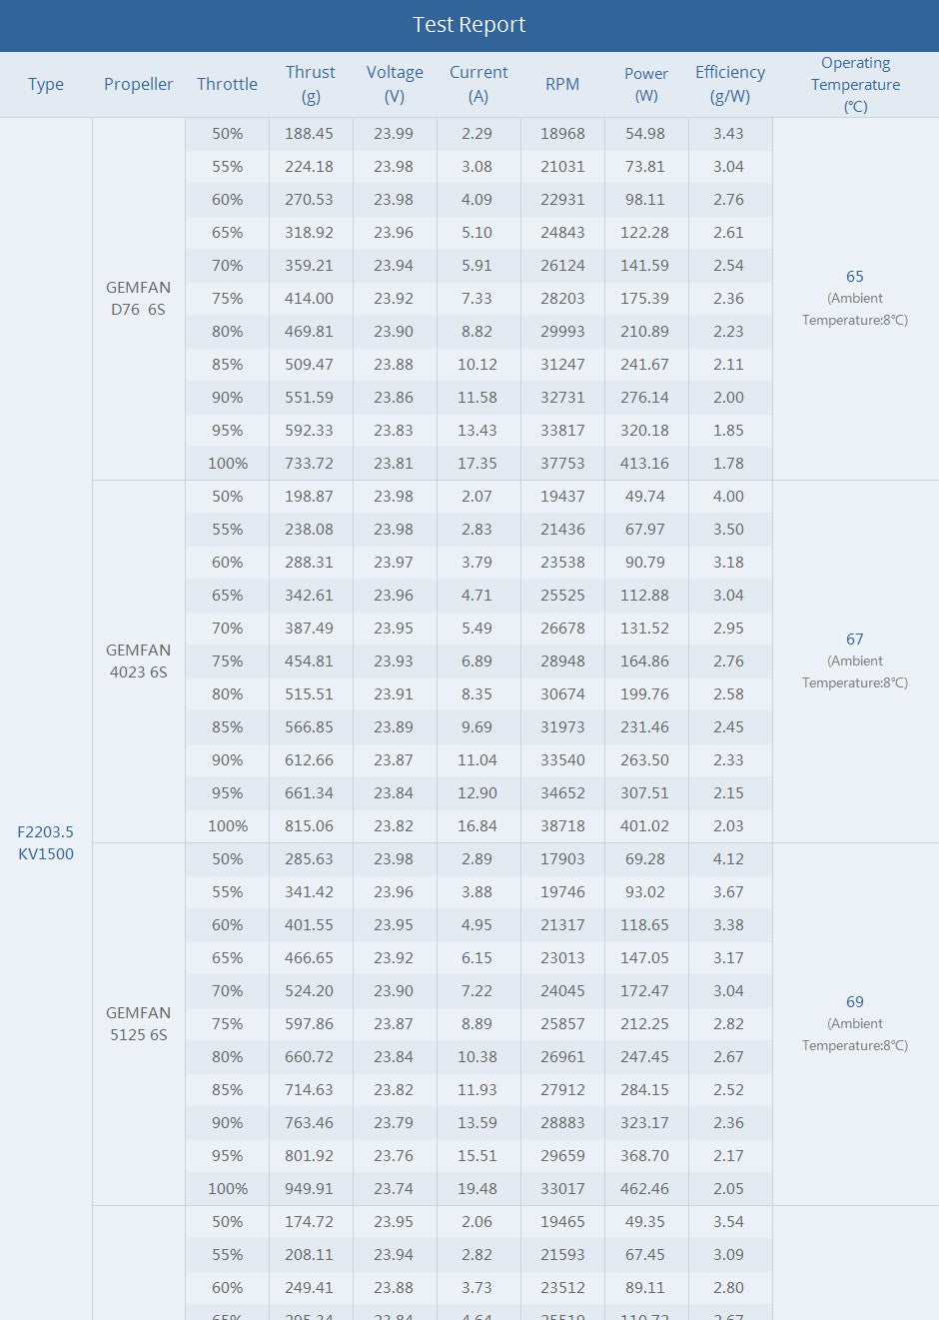This screenshot has width=939, height=1320.
Task: Click the operating temperature 69 cell
Action: pyautogui.click(x=855, y=1002)
